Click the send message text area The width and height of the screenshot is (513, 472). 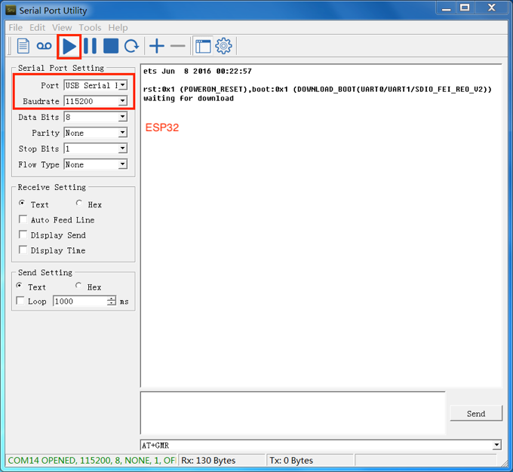[x=292, y=412]
